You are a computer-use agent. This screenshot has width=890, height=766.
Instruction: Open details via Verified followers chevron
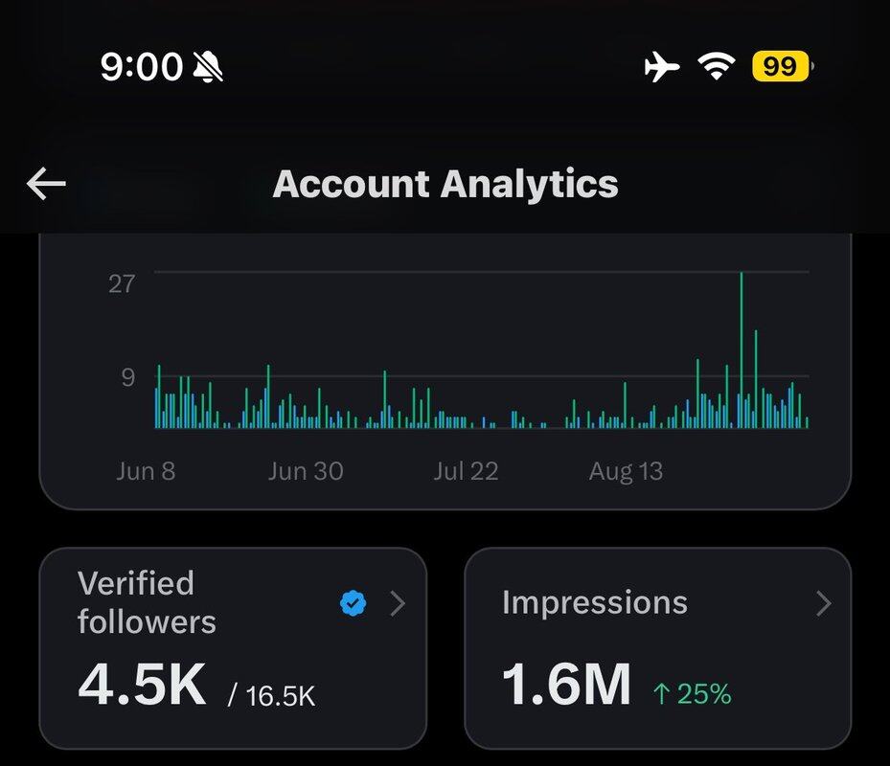(x=399, y=603)
